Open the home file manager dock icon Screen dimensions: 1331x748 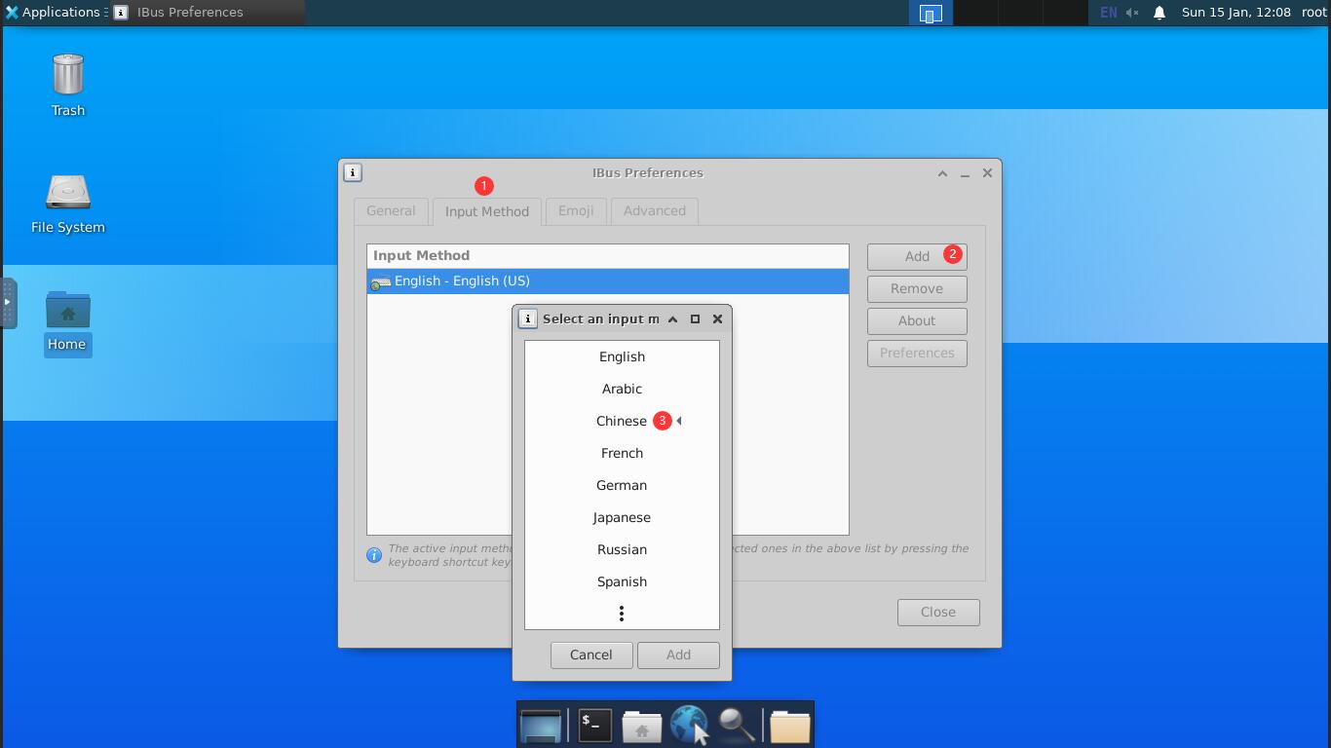(x=642, y=726)
